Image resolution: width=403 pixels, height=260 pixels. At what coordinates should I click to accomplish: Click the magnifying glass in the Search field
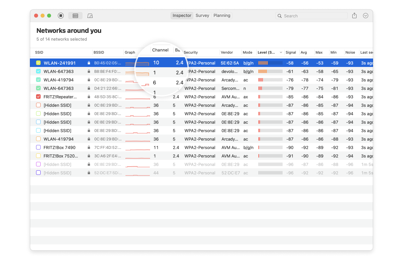[x=280, y=16]
